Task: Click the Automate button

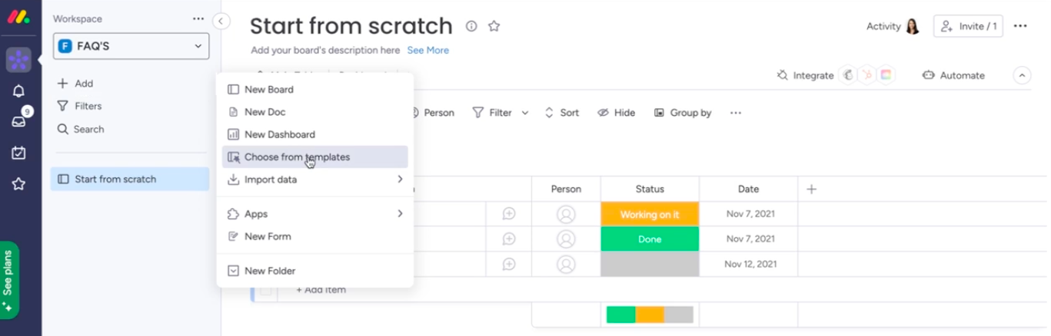Action: pyautogui.click(x=953, y=75)
